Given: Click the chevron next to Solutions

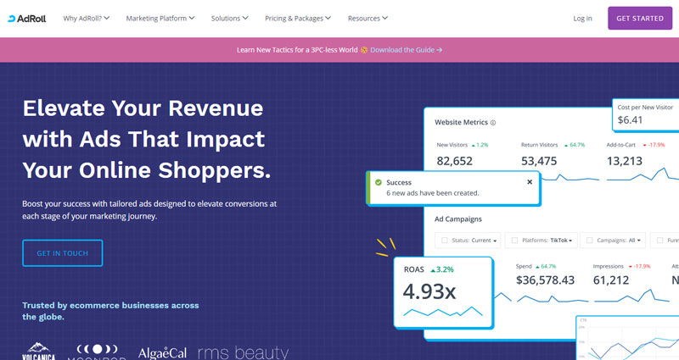Looking at the screenshot, I should click(x=245, y=18).
